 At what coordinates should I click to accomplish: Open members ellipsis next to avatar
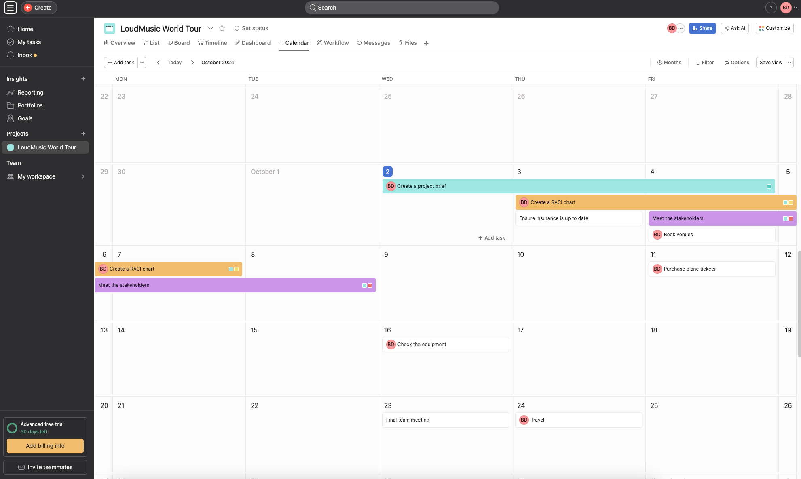[x=681, y=28]
